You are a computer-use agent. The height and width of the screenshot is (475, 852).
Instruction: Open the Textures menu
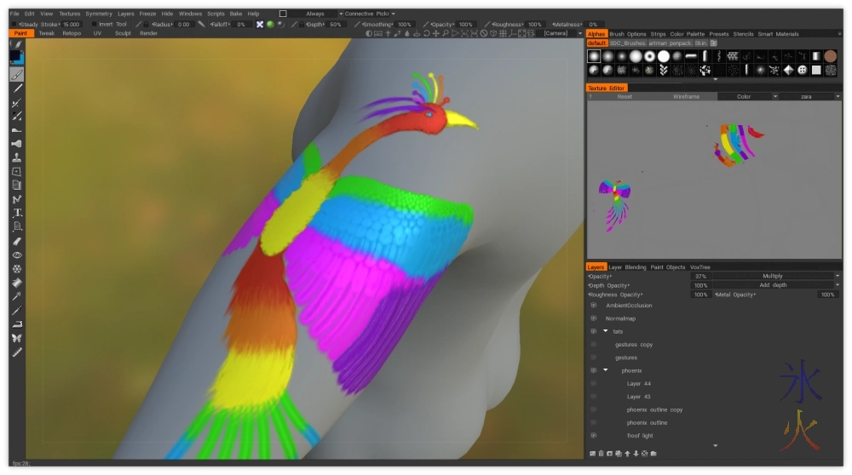tap(70, 14)
